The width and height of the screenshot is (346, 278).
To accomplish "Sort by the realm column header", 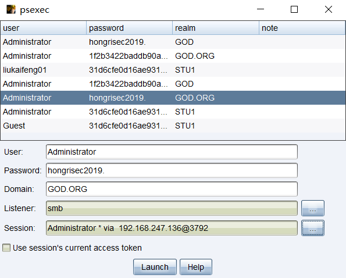I will pyautogui.click(x=216, y=28).
